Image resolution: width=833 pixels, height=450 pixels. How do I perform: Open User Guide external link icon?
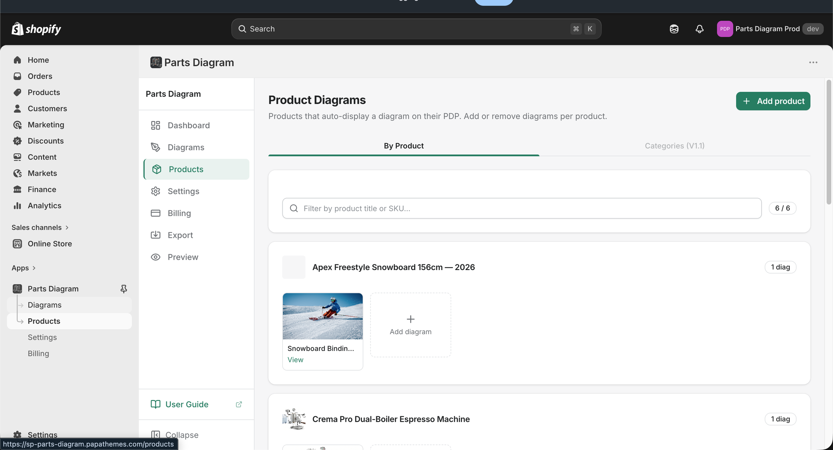pos(239,404)
